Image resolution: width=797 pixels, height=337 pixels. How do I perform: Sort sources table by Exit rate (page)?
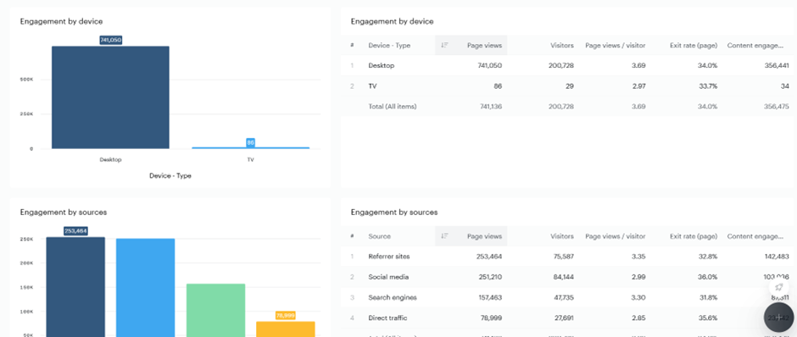[694, 236]
